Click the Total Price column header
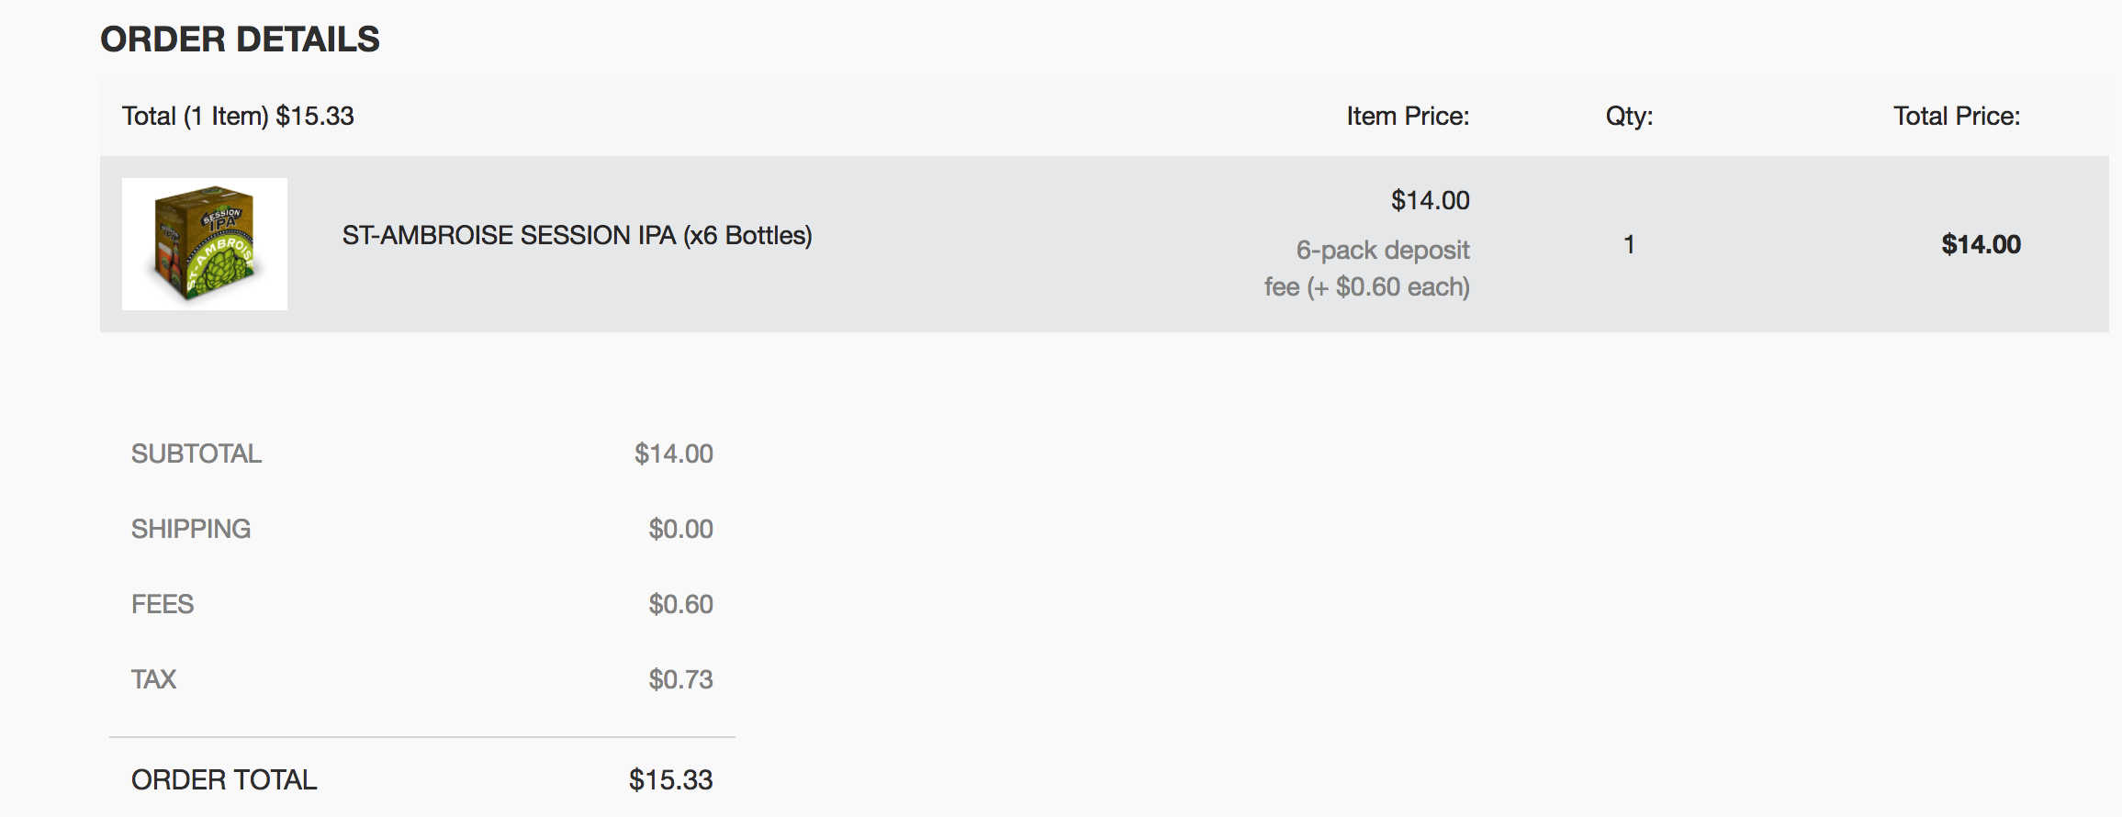This screenshot has height=817, width=2122. (1957, 117)
